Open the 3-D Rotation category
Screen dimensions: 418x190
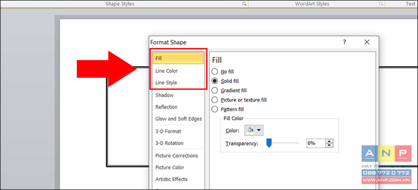click(178, 143)
